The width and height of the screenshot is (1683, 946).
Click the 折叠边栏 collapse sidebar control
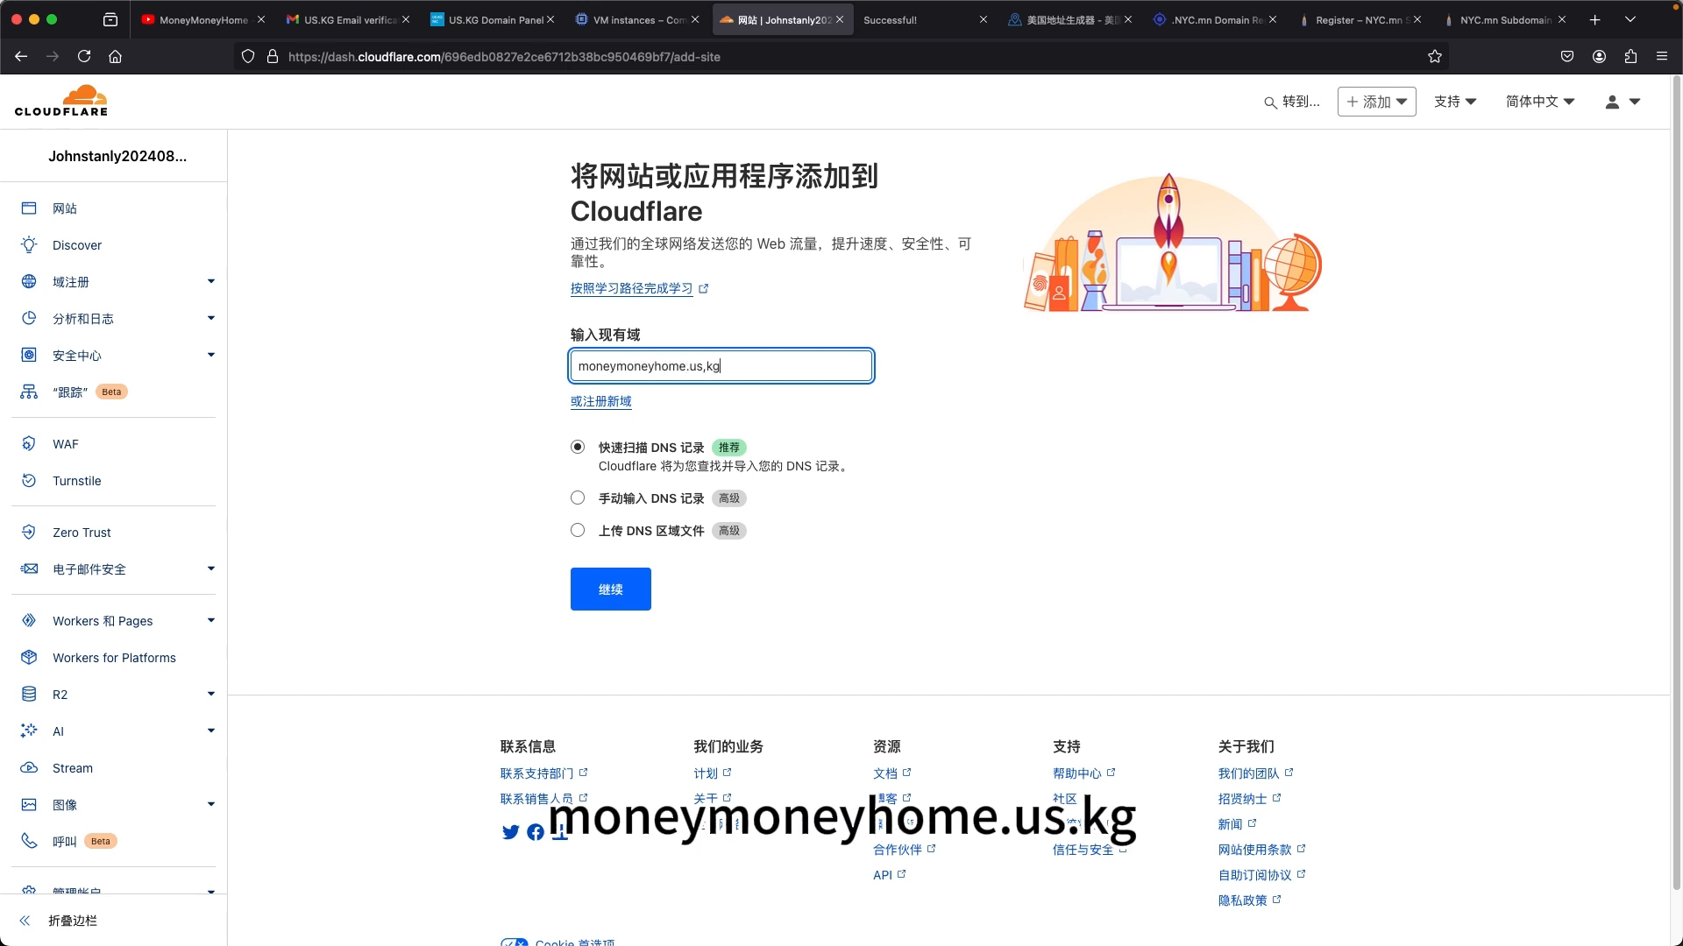click(x=60, y=921)
